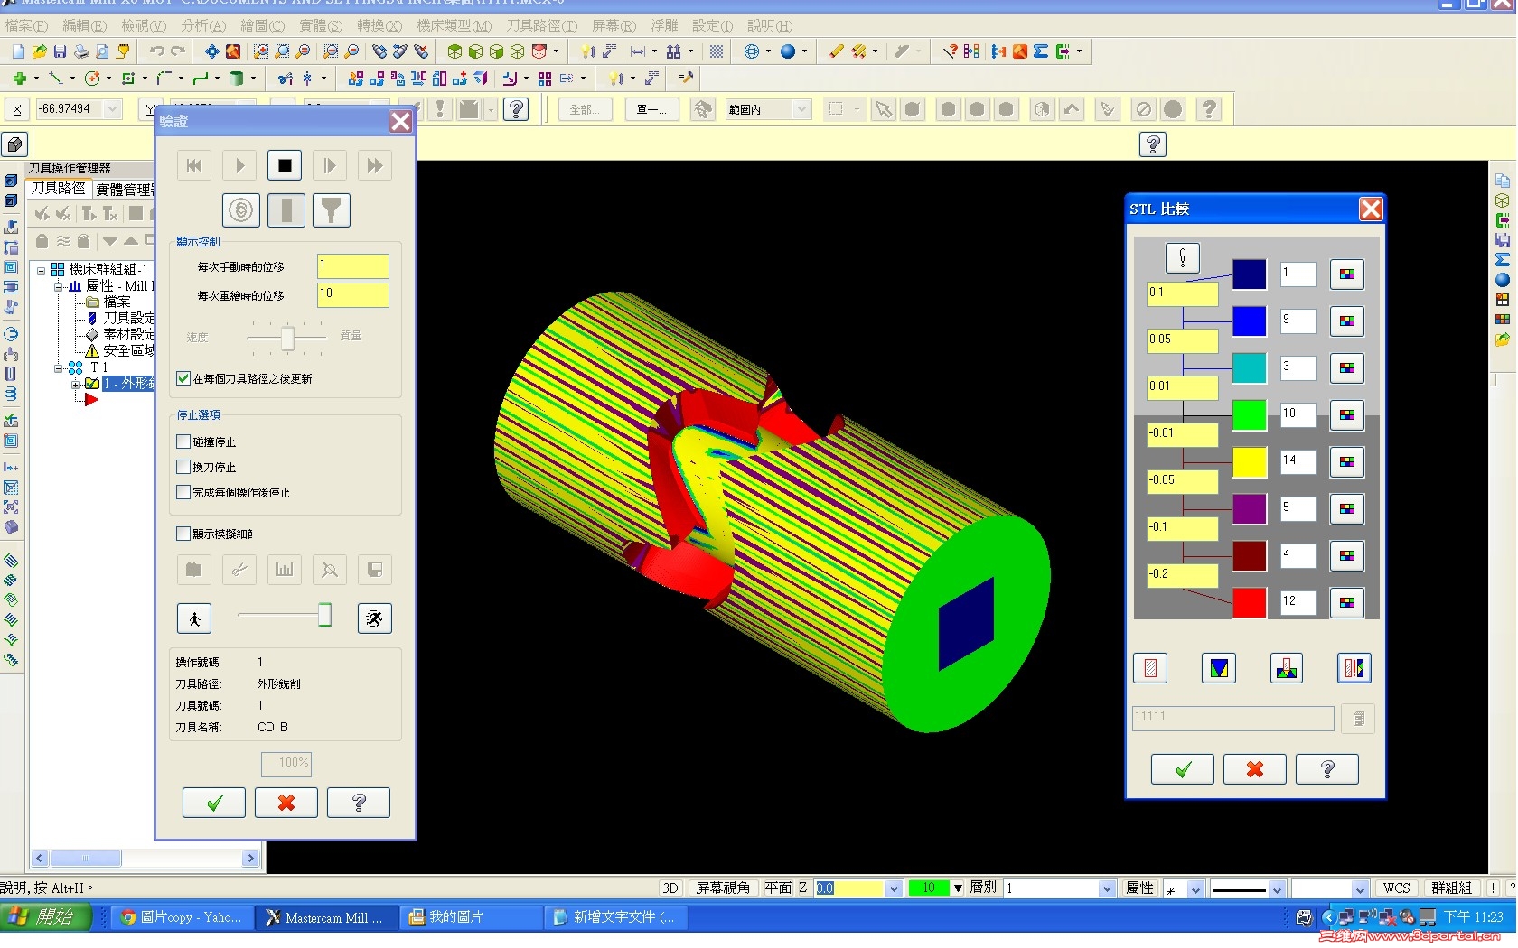The height and width of the screenshot is (948, 1518).
Task: Toggle update after each toolpath checkbox
Action: 183,379
